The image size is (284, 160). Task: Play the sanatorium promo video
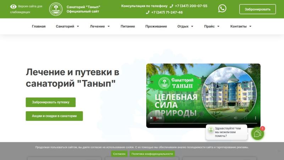tap(151, 118)
